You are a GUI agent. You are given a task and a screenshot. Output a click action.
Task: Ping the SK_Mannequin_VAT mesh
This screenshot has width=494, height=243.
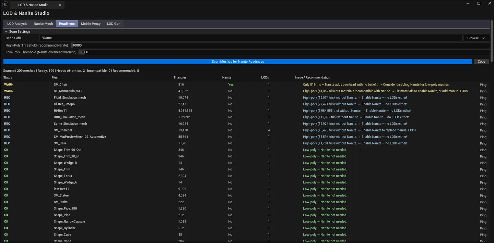483,91
